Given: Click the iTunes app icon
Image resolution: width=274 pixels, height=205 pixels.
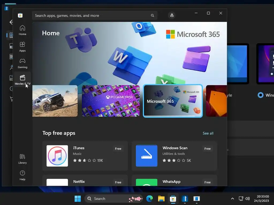Looking at the screenshot, I should pos(57,156).
